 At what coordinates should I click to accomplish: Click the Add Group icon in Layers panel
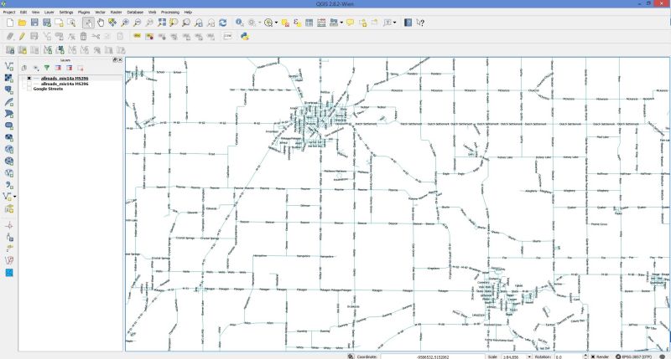click(25, 68)
